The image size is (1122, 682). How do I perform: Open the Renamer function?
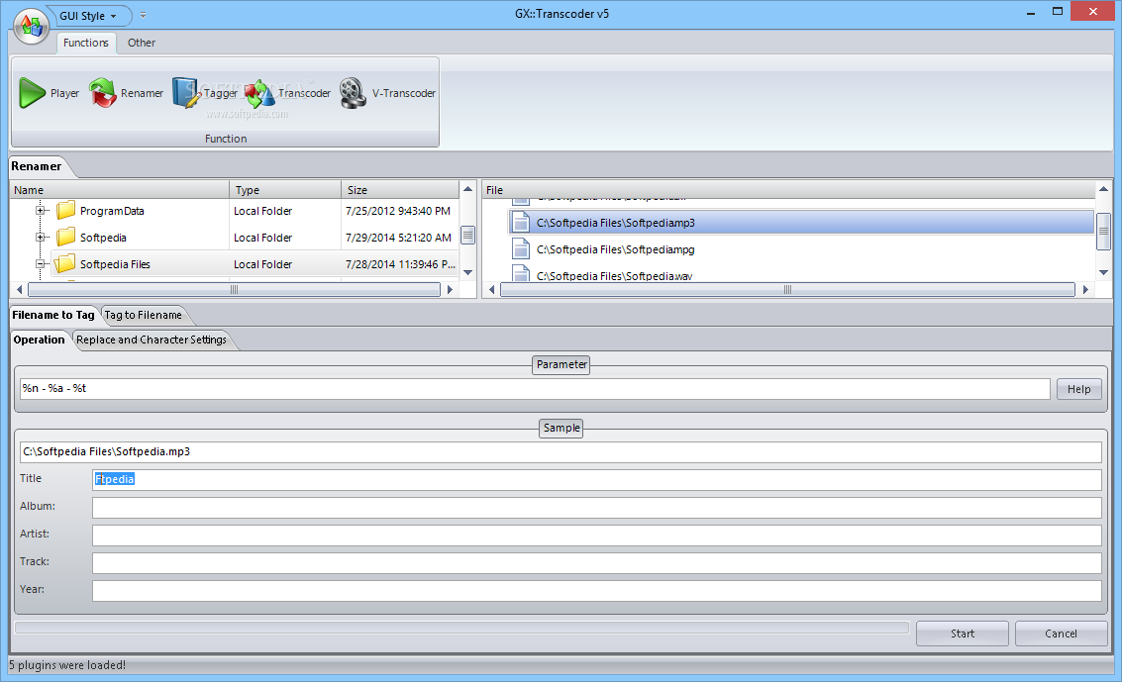pyautogui.click(x=126, y=93)
